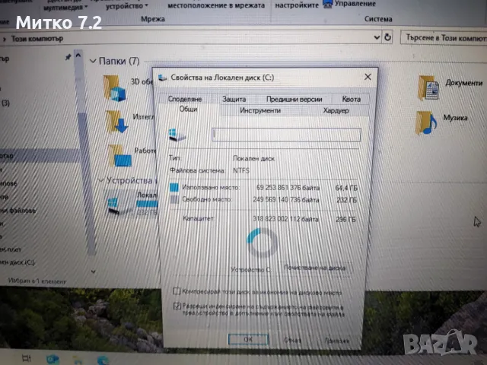Click the blue used space color square
The image size is (487, 365).
pyautogui.click(x=174, y=187)
